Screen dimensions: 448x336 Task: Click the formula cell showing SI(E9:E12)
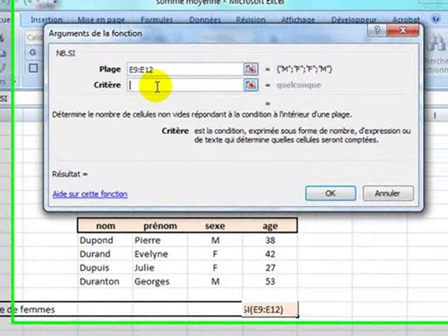270,309
